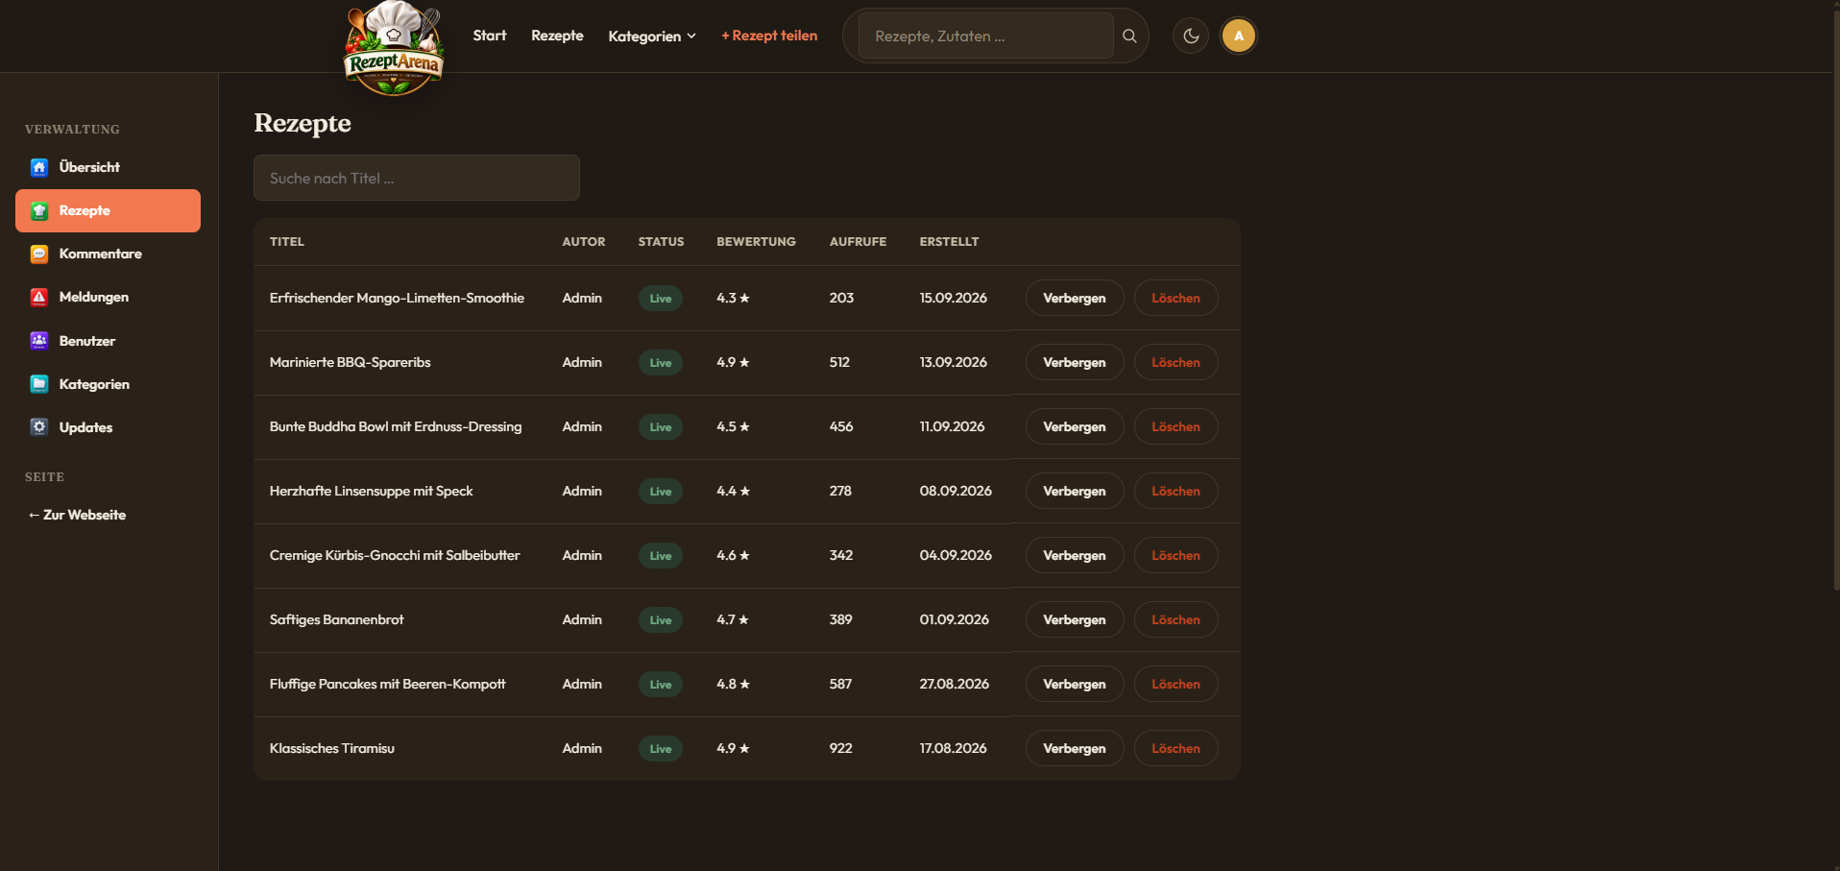Follow the 'Zur Webseite' link
This screenshot has height=871, width=1840.
click(x=77, y=515)
